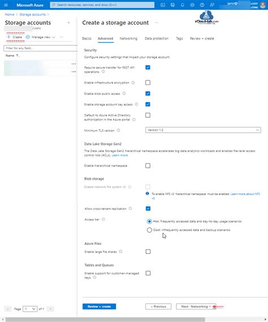
Task: Open the Data protection tab
Action: (x=157, y=39)
